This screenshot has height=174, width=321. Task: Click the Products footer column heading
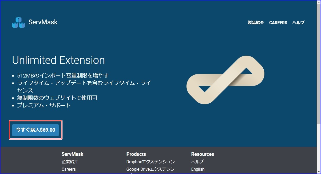coord(136,154)
